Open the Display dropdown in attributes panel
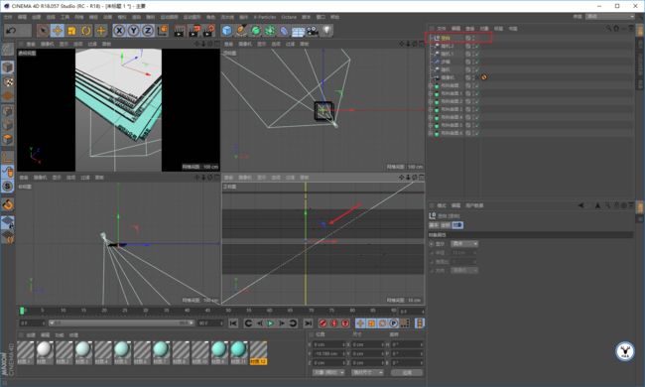Viewport: 645px width, 387px height. click(x=464, y=244)
